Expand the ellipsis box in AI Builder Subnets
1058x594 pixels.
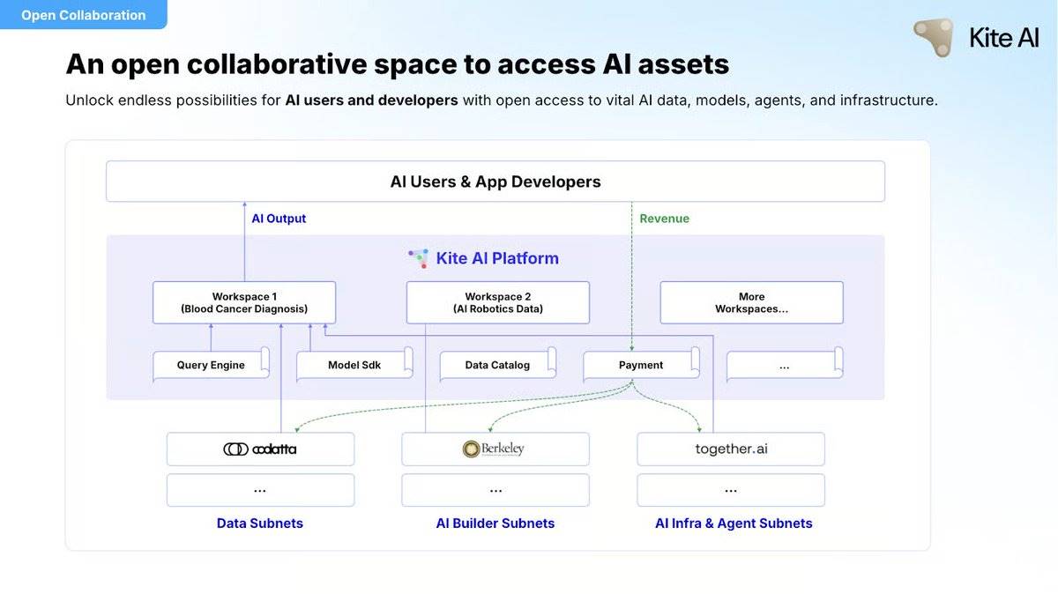click(x=495, y=490)
